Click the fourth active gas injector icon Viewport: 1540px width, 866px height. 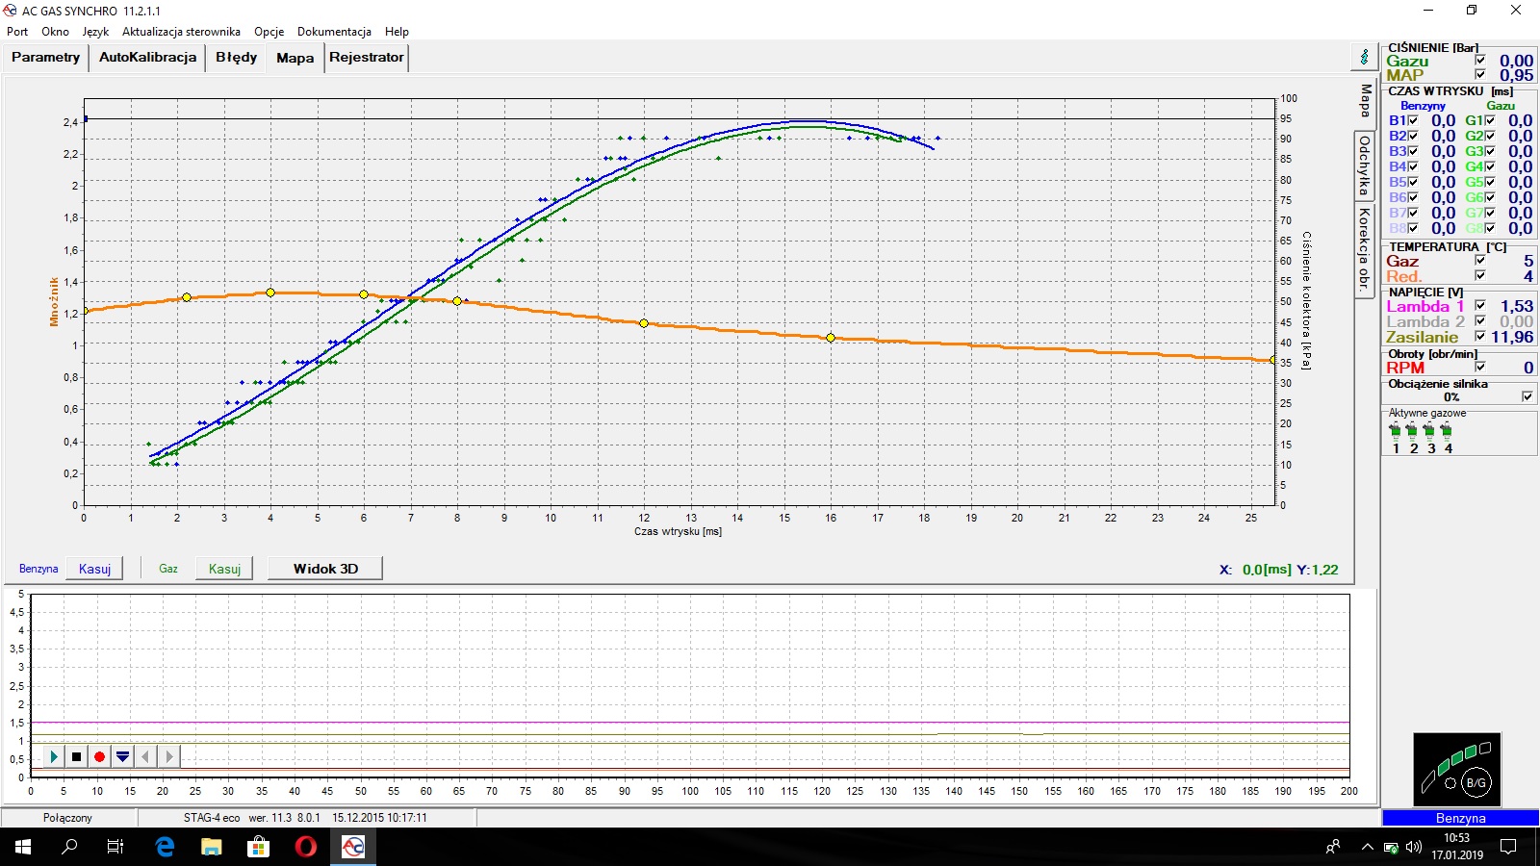1447,431
